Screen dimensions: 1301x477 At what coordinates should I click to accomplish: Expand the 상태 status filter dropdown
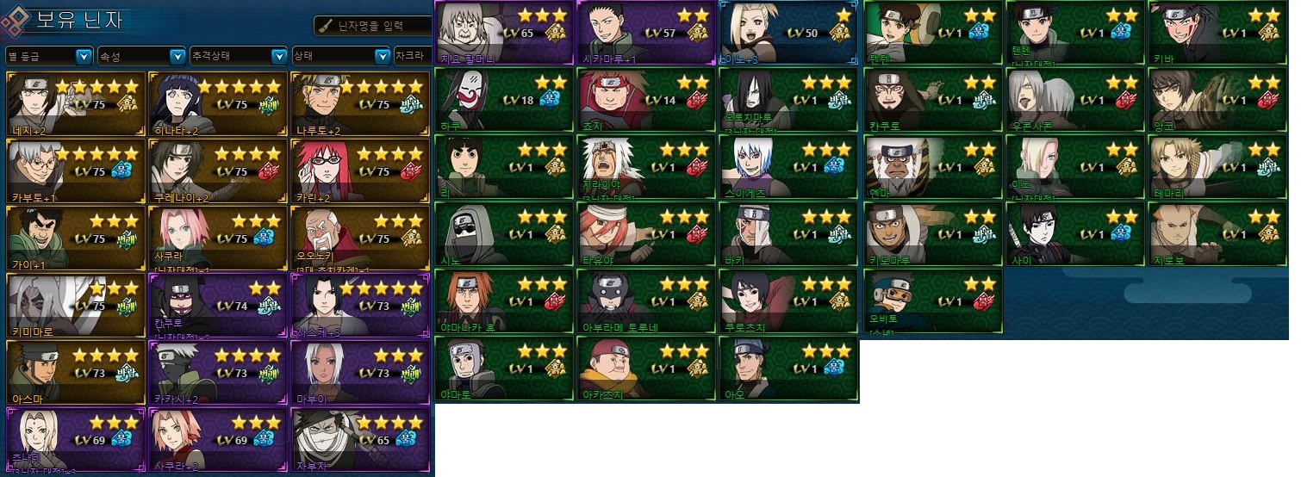[341, 56]
